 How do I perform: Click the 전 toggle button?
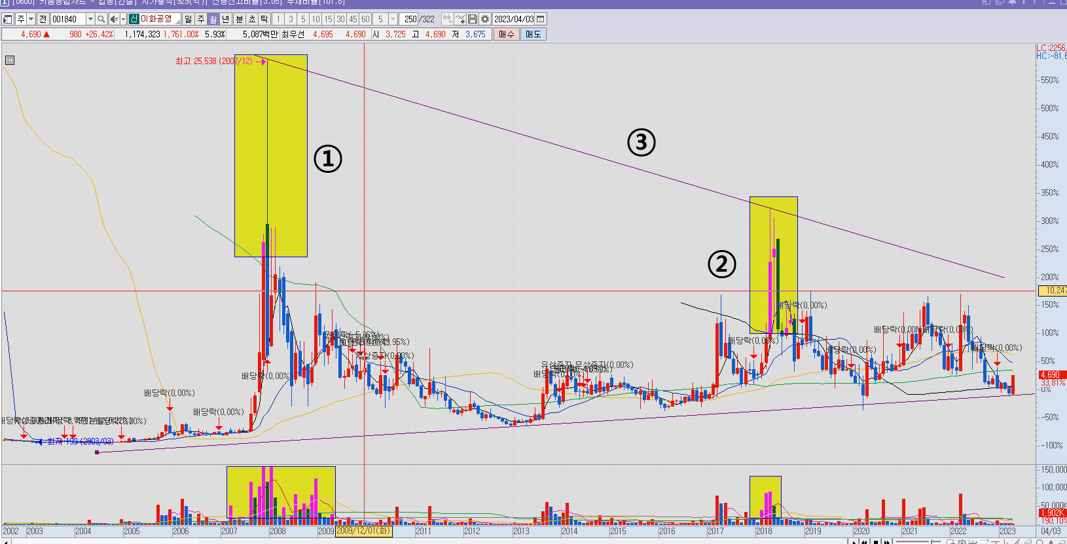click(43, 19)
